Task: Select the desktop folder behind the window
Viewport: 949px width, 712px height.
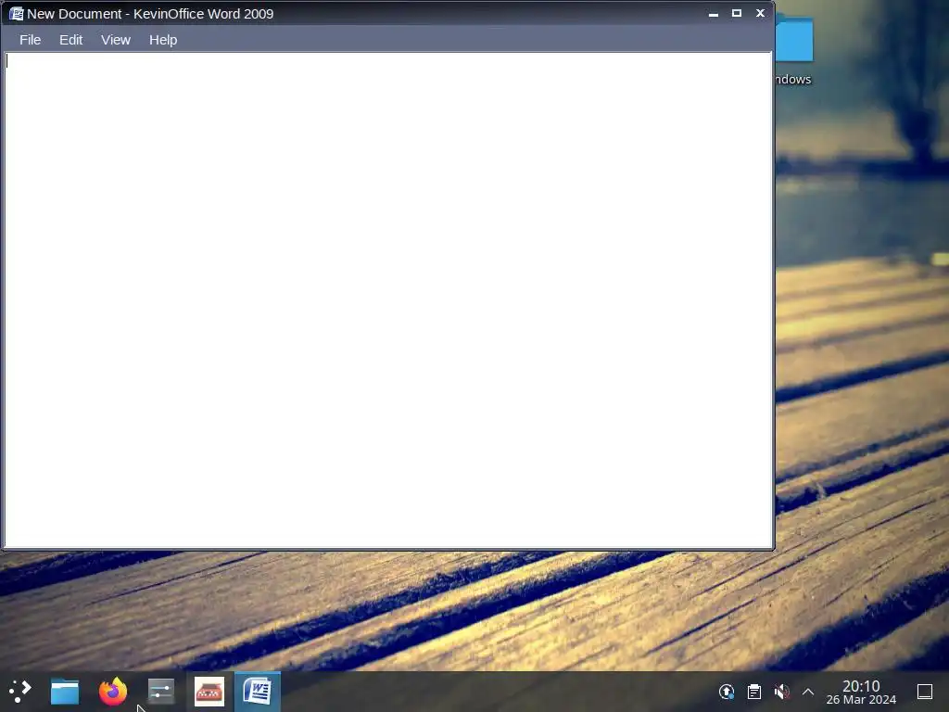Action: [794, 51]
